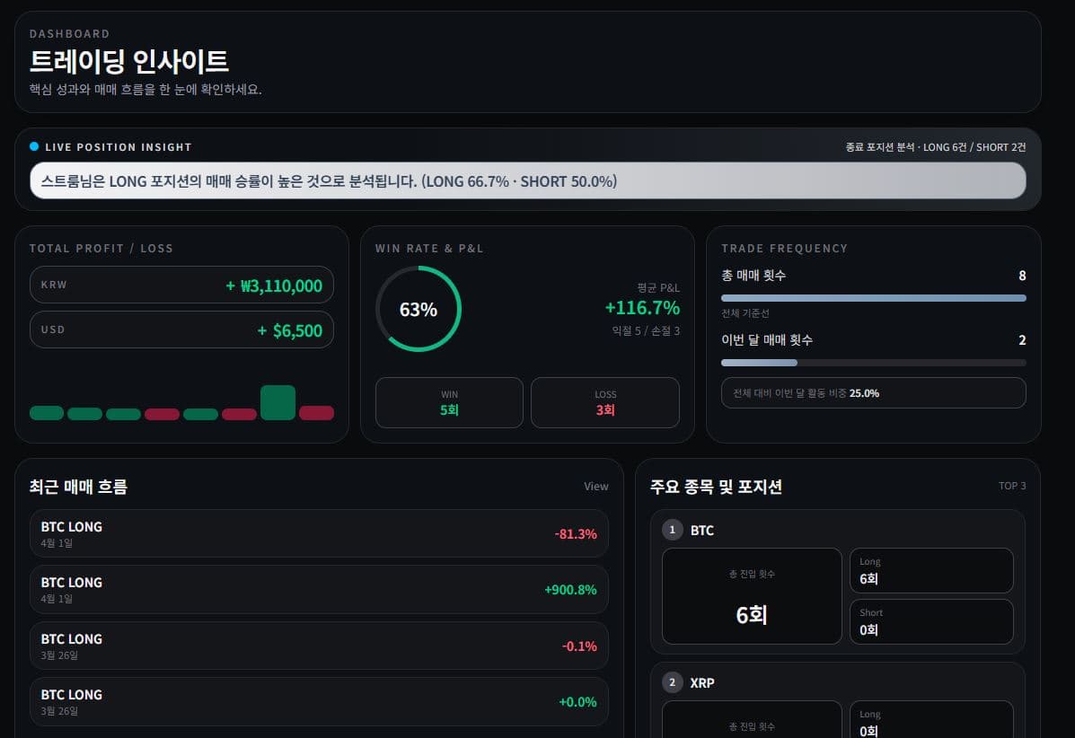Select the rank 2 badge next to XRP
The height and width of the screenshot is (738, 1075).
point(672,682)
